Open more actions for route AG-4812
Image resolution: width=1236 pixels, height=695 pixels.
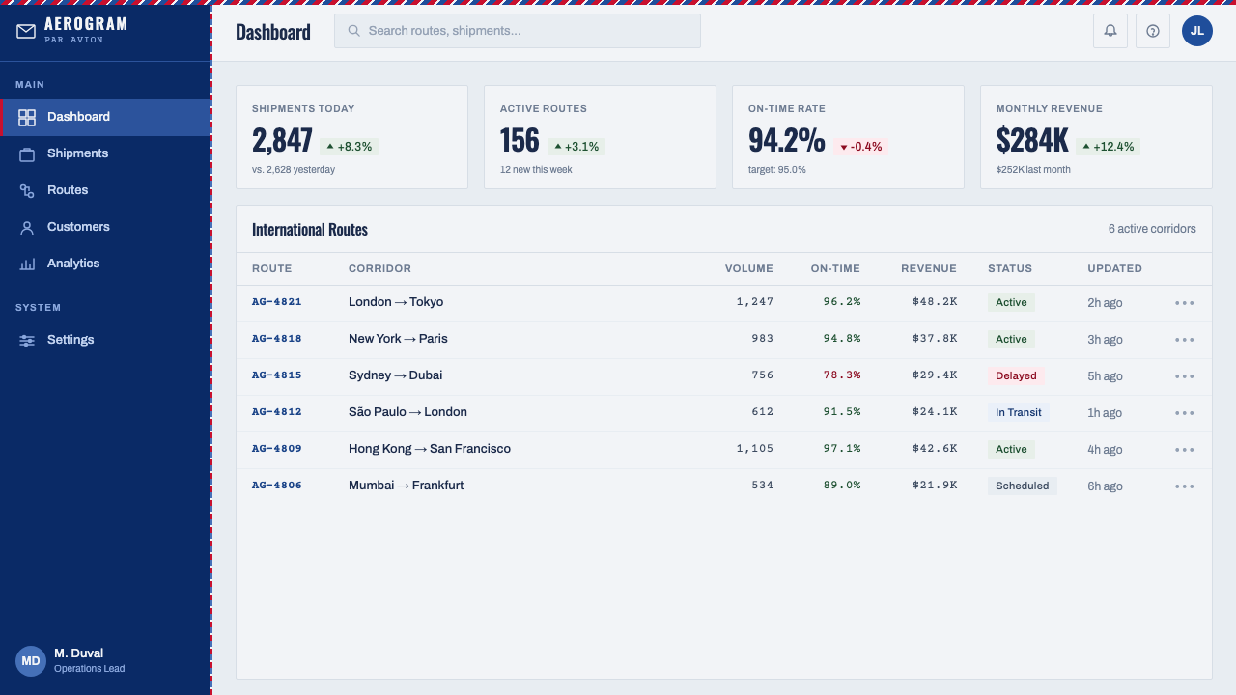tap(1185, 413)
